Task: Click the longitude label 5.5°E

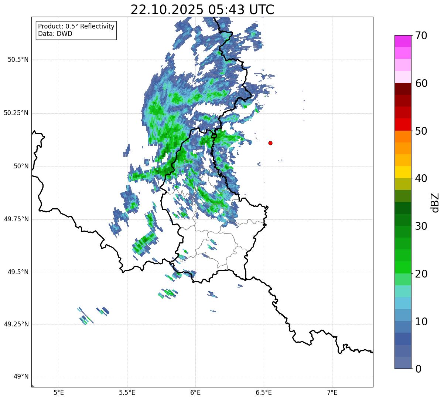Action: click(127, 393)
